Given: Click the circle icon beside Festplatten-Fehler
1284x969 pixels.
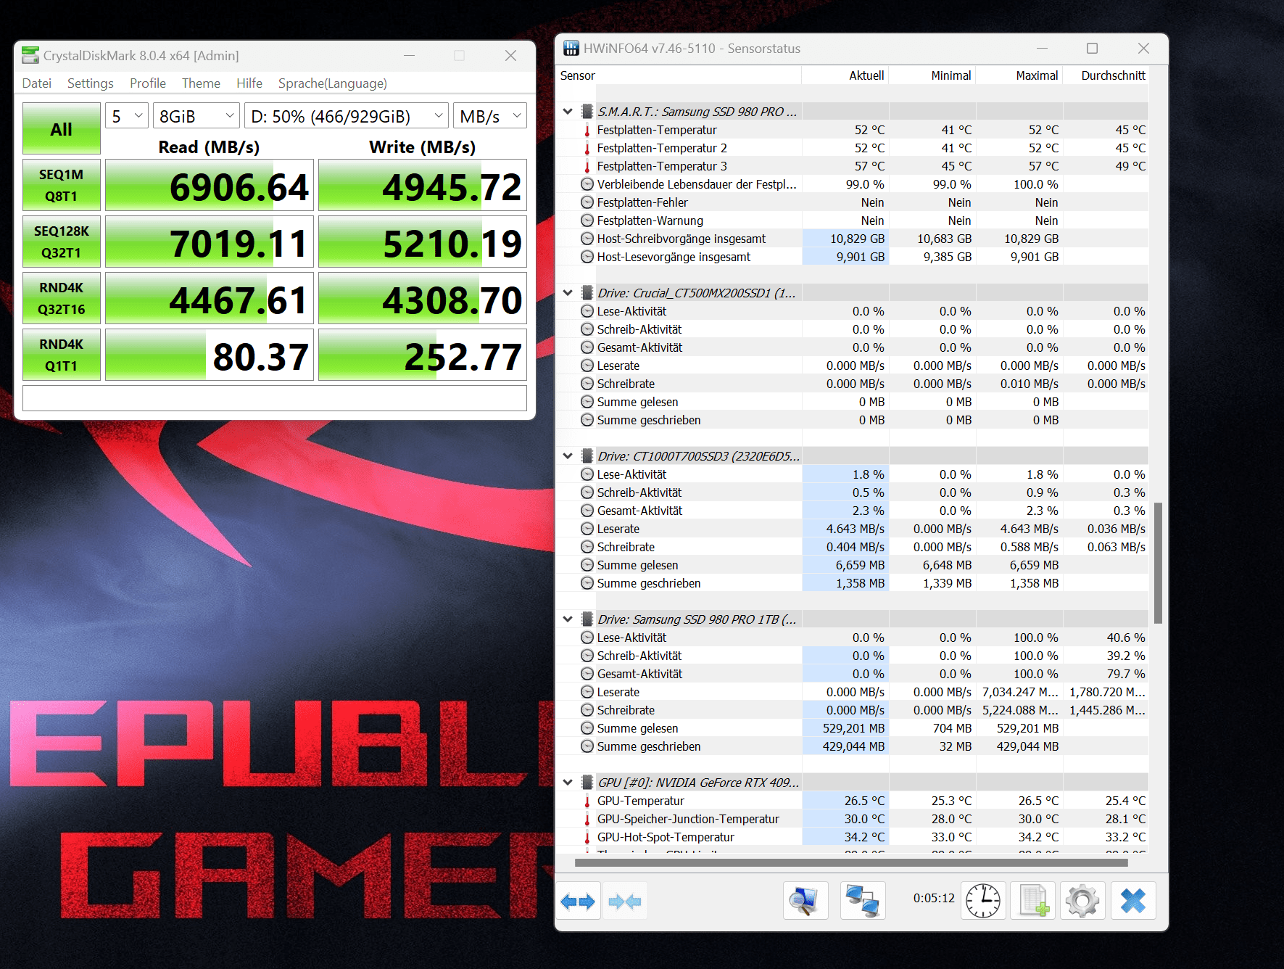Looking at the screenshot, I should 587,202.
